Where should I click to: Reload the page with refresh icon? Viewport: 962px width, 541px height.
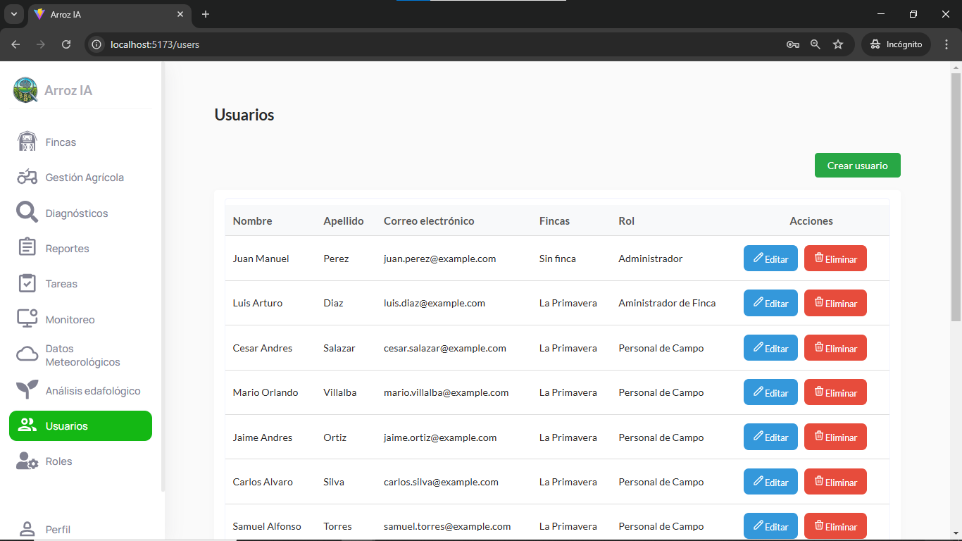pyautogui.click(x=66, y=44)
